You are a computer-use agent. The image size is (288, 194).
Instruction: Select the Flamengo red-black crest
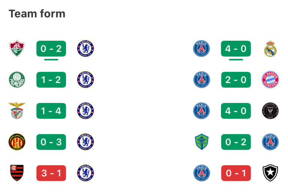[x=16, y=173]
